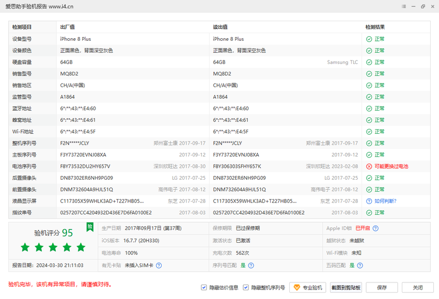This screenshot has height=299, width=439.
Task: Click charge count 562次
Action: [x=242, y=253]
